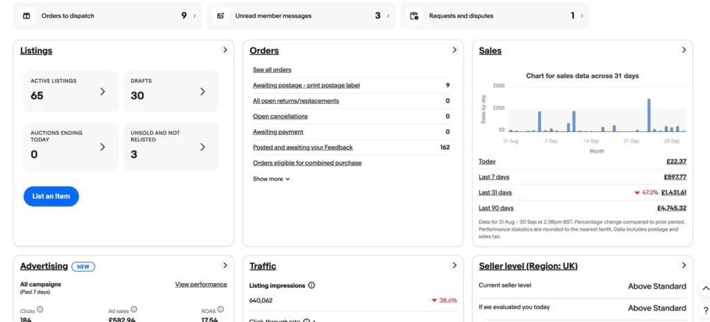Click the Last 31 days sales link

(x=495, y=193)
